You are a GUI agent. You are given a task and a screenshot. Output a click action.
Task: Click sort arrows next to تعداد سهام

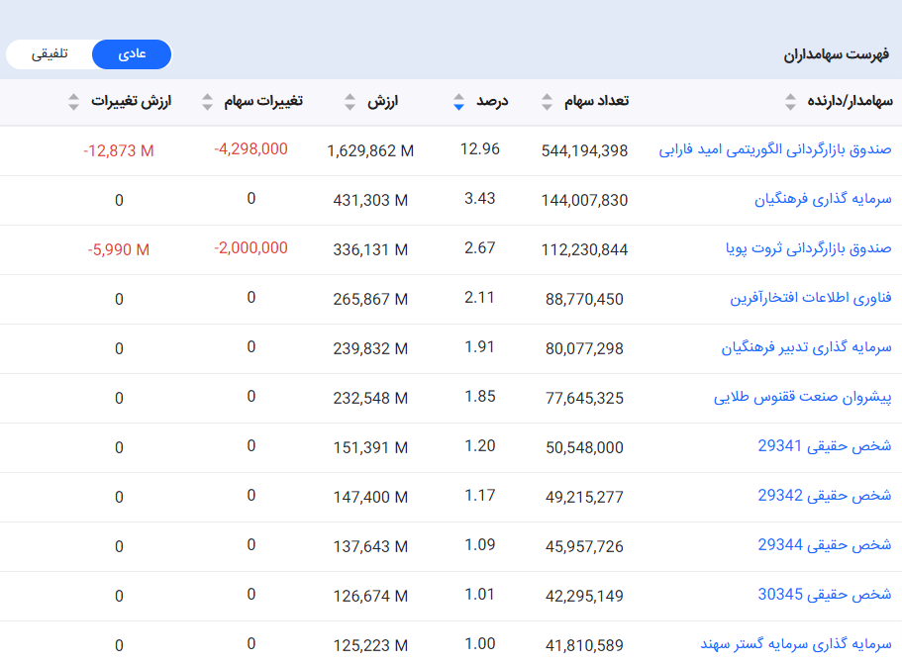[x=548, y=102]
